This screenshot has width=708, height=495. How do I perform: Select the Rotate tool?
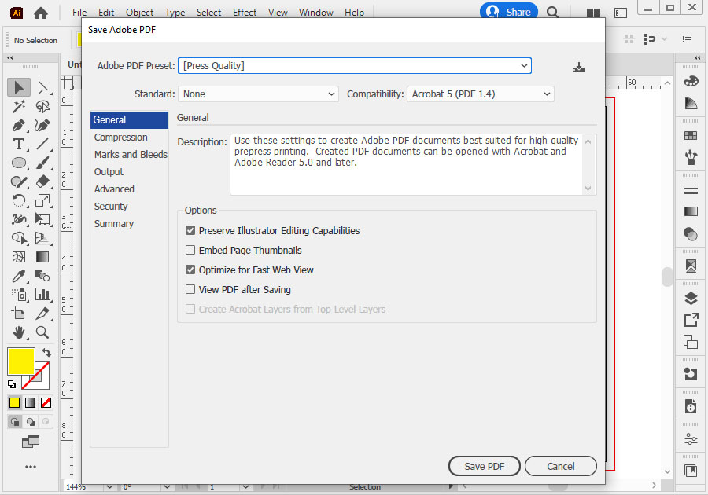(19, 200)
